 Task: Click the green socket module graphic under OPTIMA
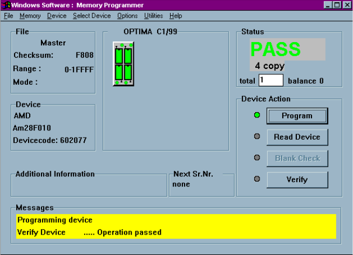point(124,64)
